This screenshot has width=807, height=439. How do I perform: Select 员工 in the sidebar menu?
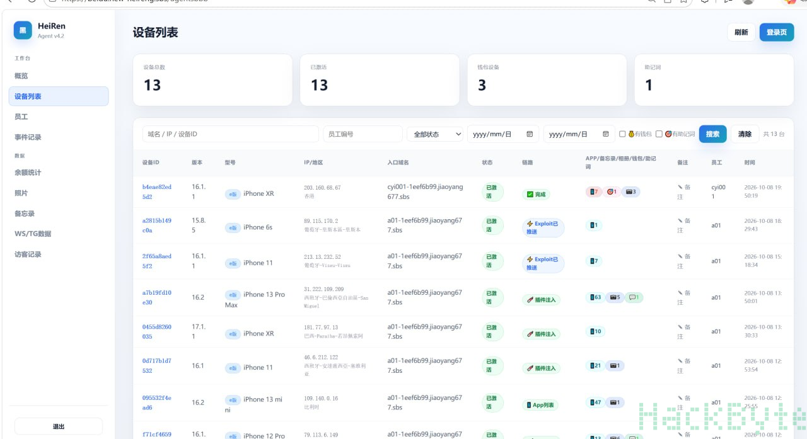point(58,117)
